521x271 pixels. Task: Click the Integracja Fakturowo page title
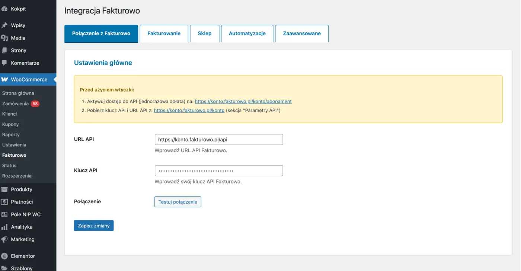(102, 11)
